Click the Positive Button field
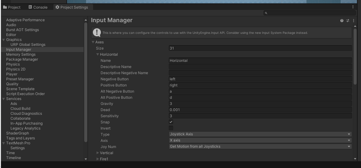 coord(260,85)
